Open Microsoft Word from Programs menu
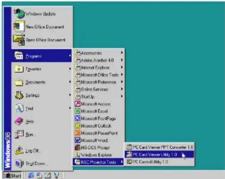The width and height of the screenshot is (225, 179). click(x=98, y=140)
